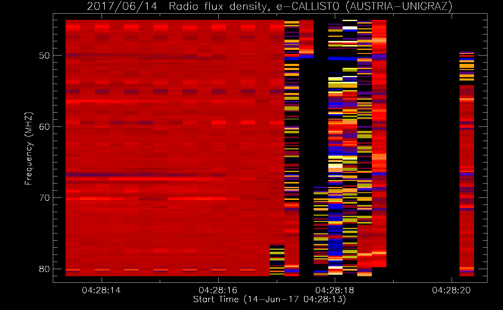Select the 80 frequency tick label
The width and height of the screenshot is (503, 310).
pos(44,269)
